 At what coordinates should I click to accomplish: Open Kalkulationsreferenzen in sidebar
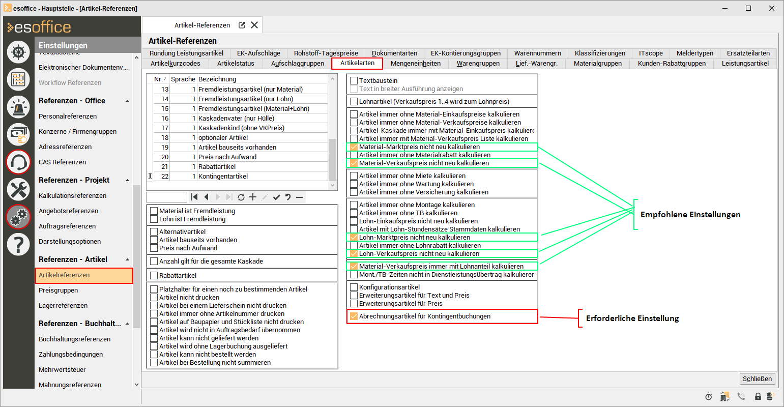tap(73, 196)
